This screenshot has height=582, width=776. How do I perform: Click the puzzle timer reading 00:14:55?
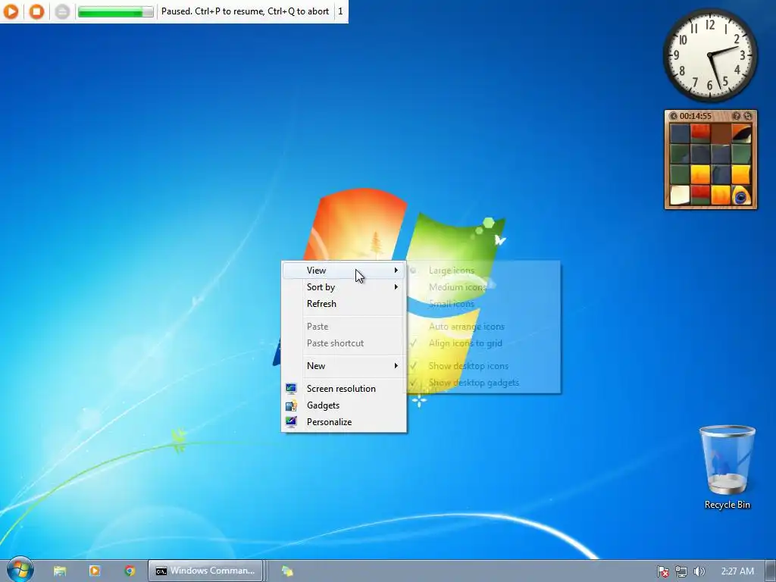pos(696,116)
